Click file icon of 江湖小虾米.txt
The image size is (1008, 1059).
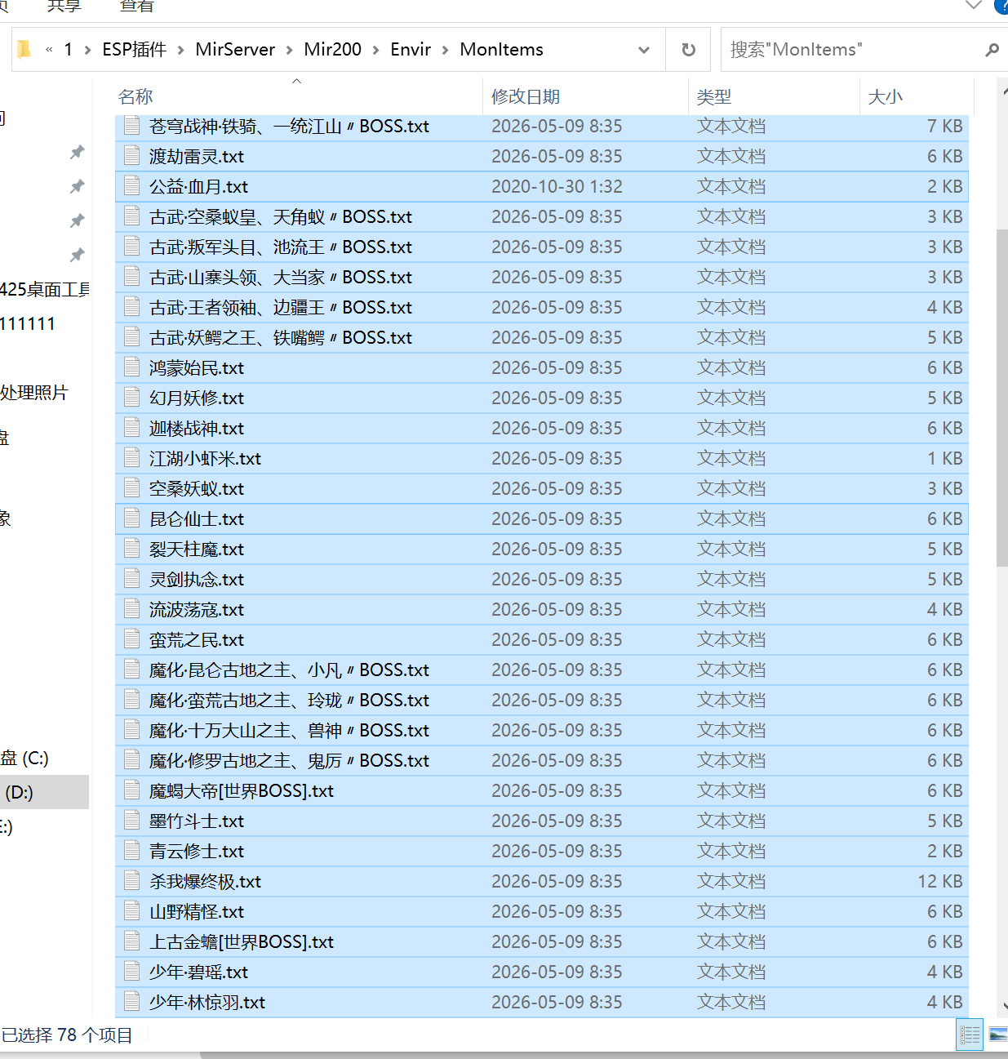click(x=131, y=457)
